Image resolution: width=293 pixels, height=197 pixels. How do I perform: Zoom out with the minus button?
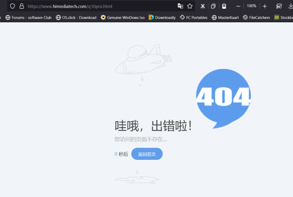238,6
